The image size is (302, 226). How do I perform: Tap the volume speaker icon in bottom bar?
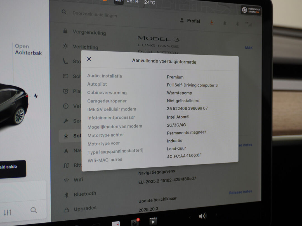tap(202, 216)
